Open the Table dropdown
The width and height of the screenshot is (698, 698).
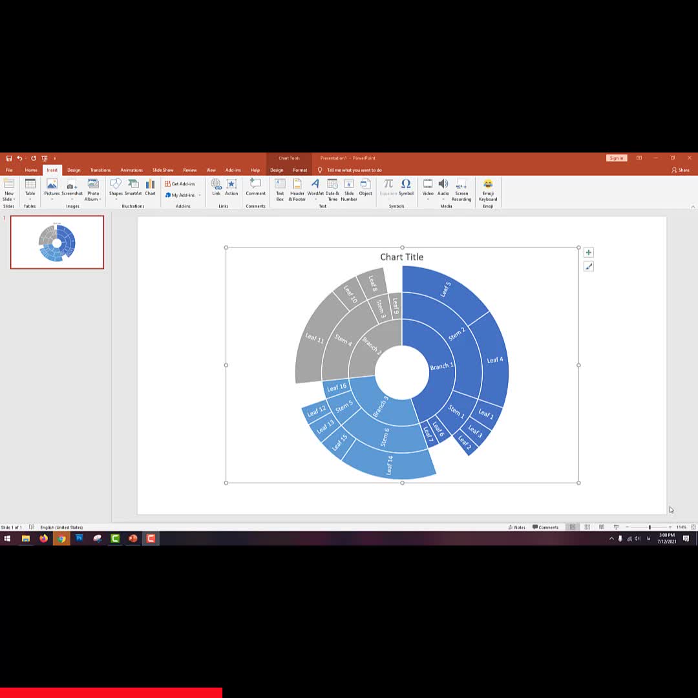(x=30, y=198)
